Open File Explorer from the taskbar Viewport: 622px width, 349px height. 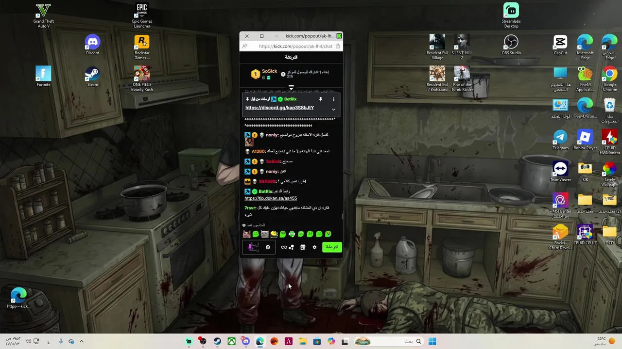point(303,341)
